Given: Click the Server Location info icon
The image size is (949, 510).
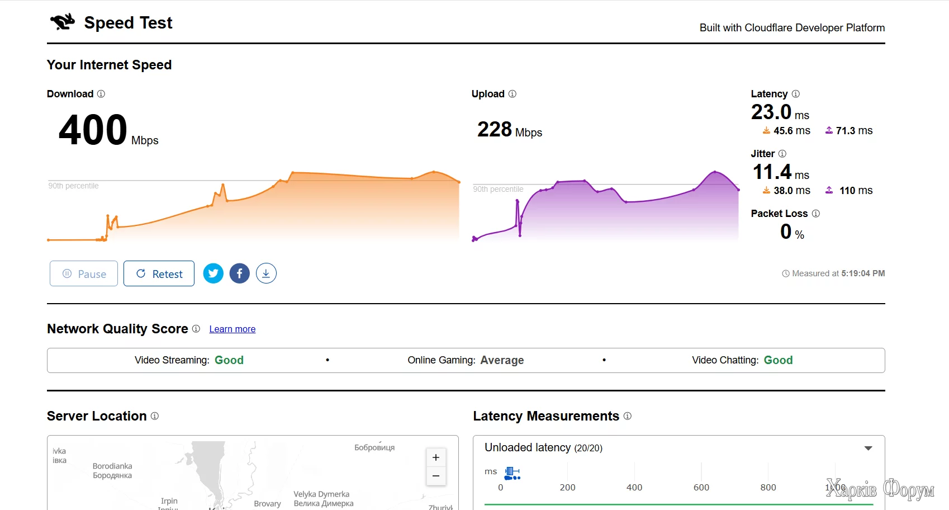Looking at the screenshot, I should click(155, 416).
